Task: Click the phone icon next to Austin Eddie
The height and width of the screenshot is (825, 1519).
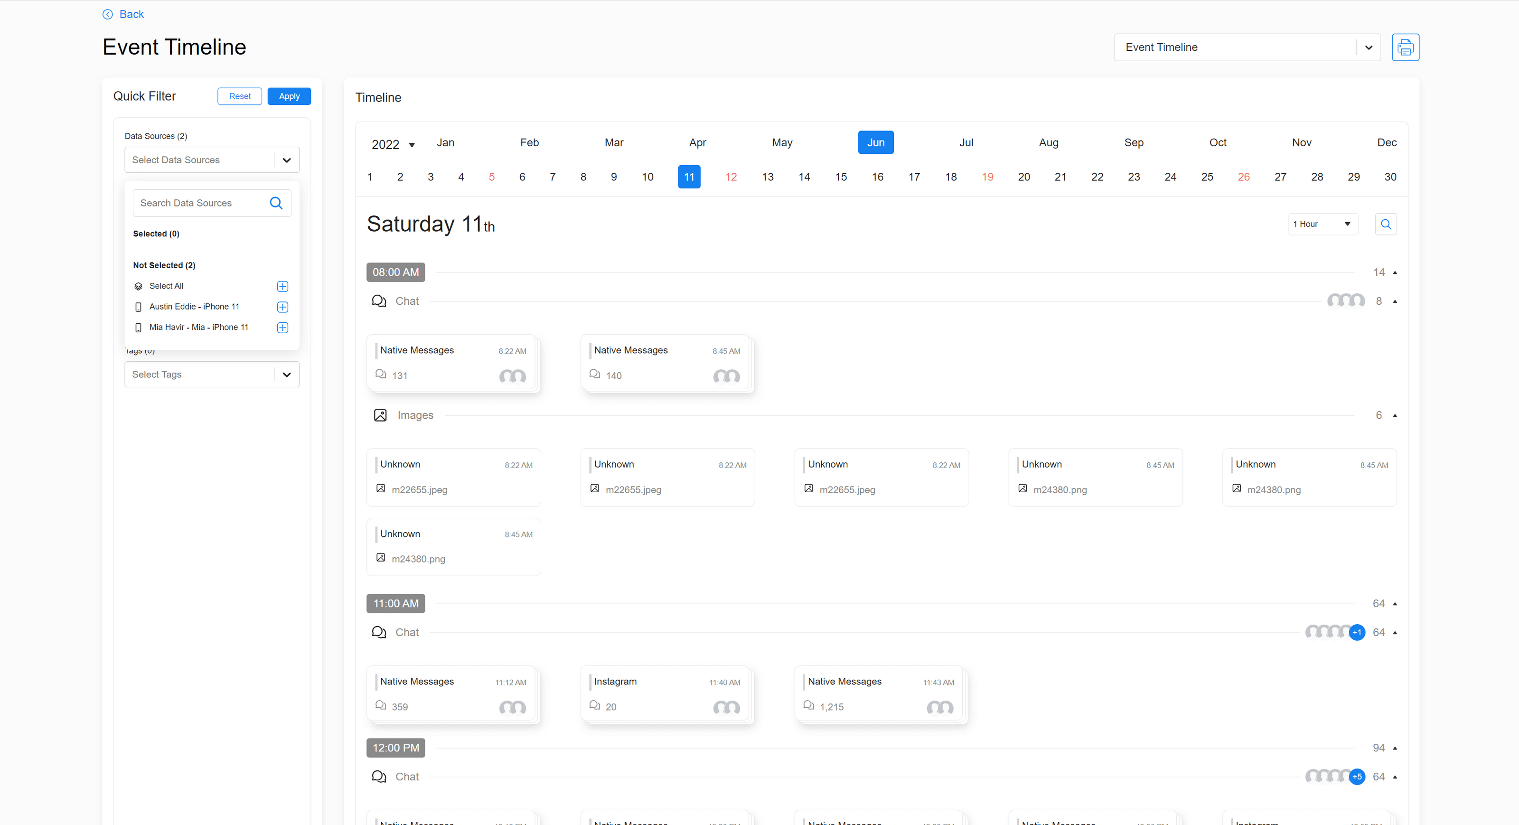Action: (x=138, y=307)
